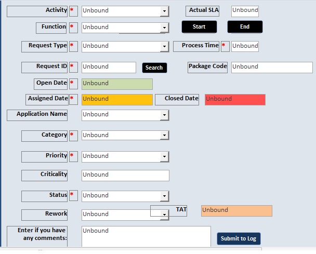Open the Rework dropdown arrow
Viewport: 316px width, 254px height.
pyautogui.click(x=164, y=215)
